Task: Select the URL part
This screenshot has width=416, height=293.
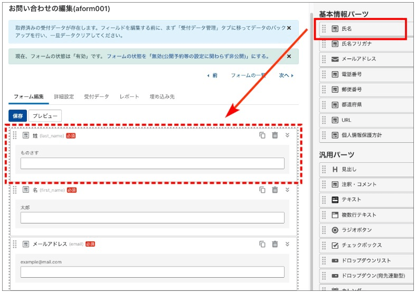Action: tap(366, 120)
